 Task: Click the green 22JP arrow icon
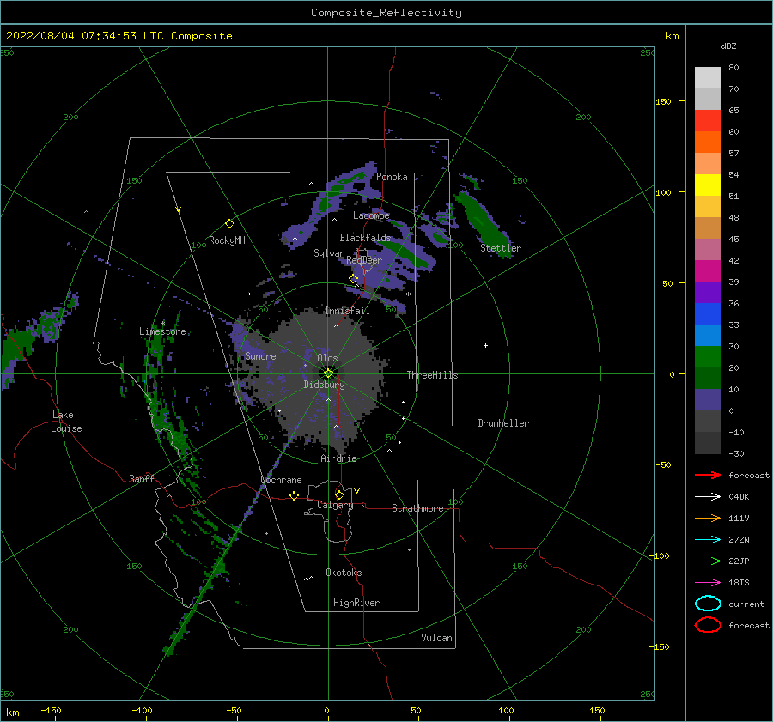coord(708,561)
